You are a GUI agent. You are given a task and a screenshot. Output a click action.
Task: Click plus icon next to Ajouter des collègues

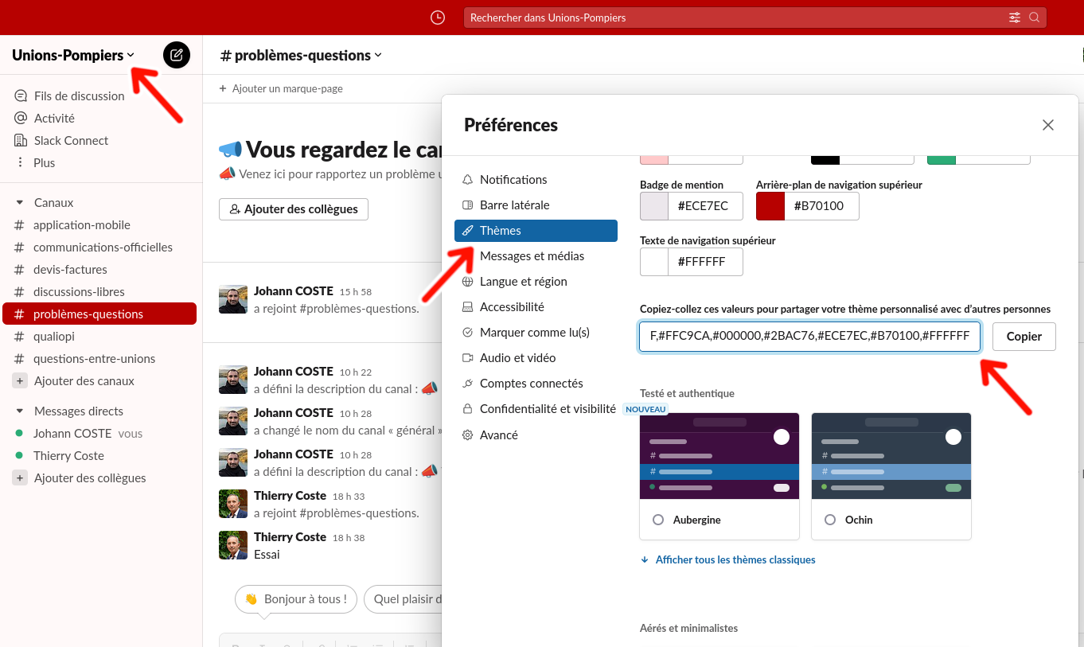[20, 478]
